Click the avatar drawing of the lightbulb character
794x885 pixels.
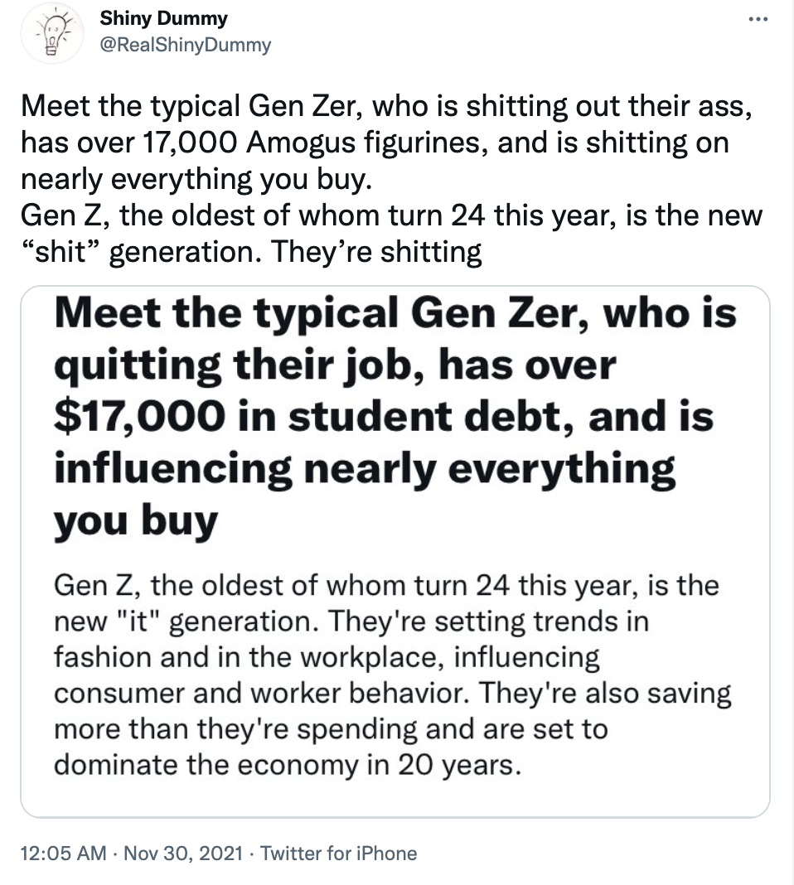[x=51, y=33]
